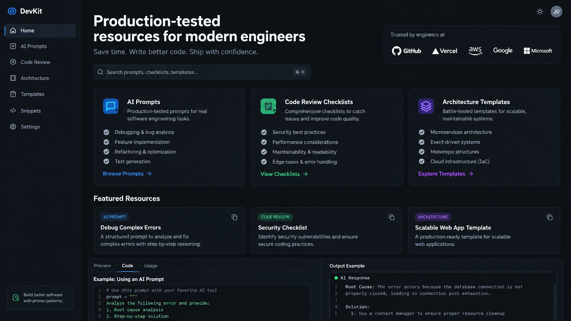The image size is (571, 321).
Task: Open the Security Checklist card title
Action: pyautogui.click(x=283, y=228)
